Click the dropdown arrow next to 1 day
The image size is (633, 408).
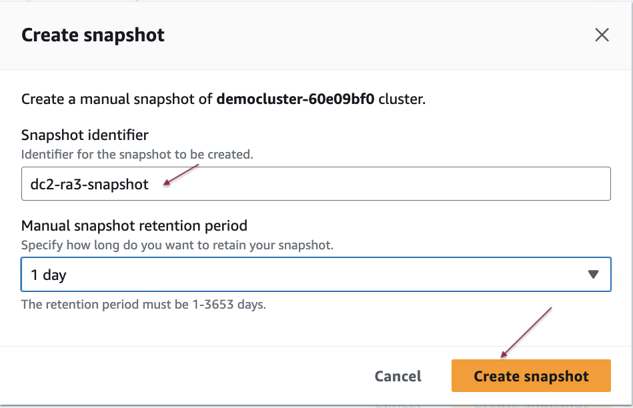[593, 275]
